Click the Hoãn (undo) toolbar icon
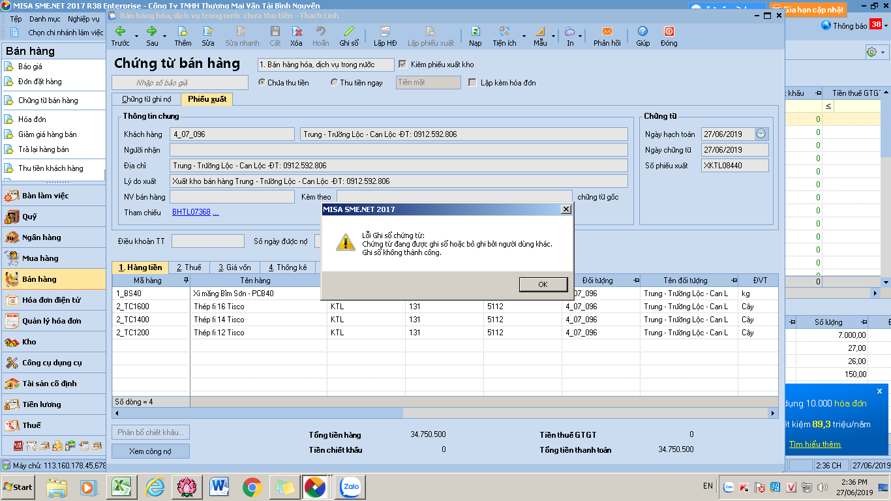The width and height of the screenshot is (891, 501). point(321,31)
